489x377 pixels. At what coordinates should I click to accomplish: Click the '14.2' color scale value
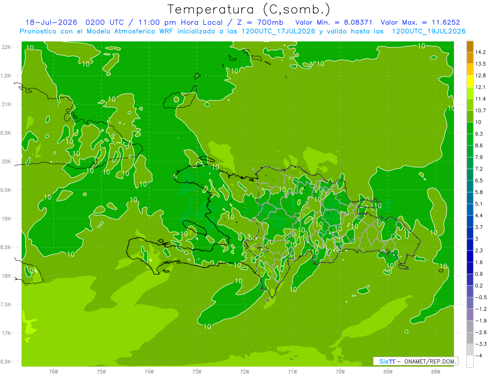click(x=480, y=52)
